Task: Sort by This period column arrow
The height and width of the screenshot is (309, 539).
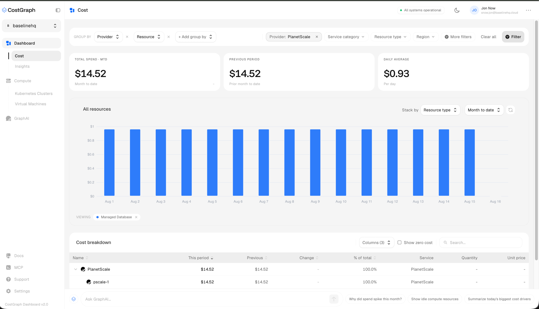Action: [212, 258]
